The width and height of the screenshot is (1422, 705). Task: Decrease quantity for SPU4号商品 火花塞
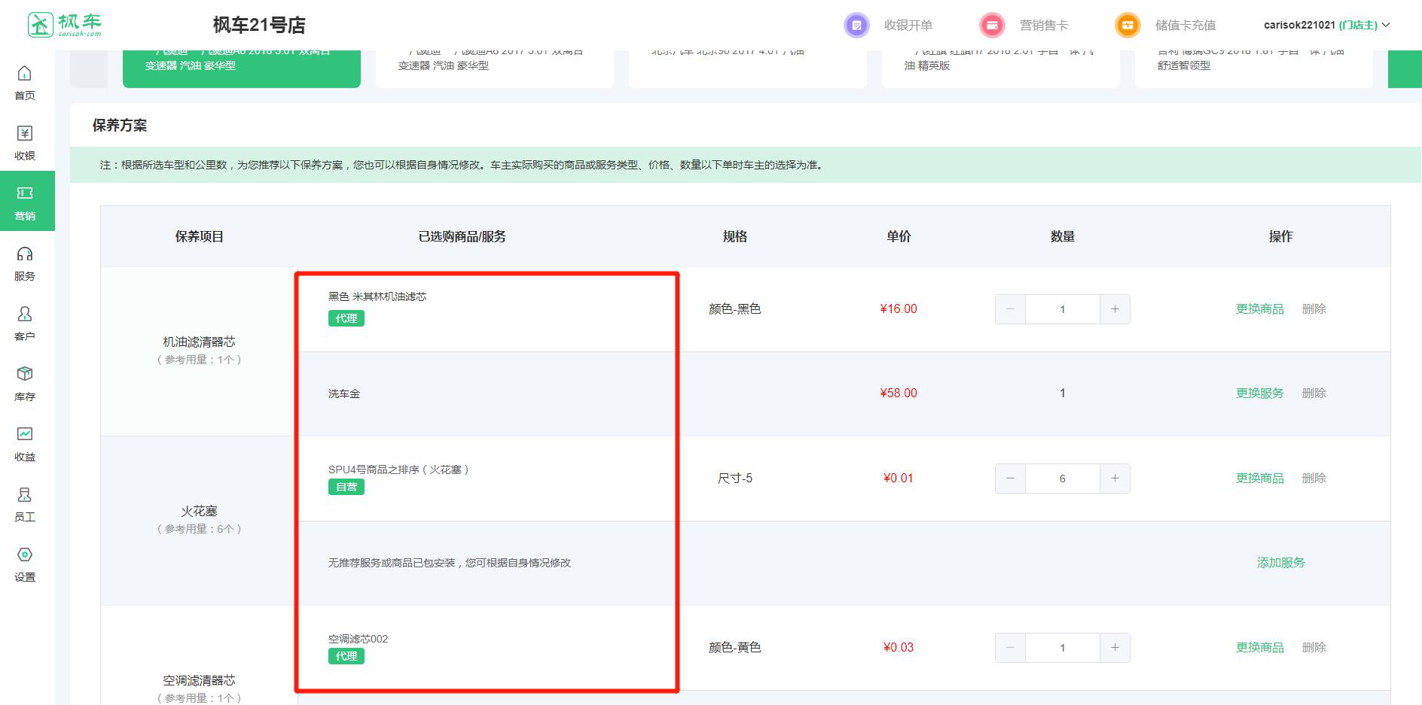(1010, 479)
